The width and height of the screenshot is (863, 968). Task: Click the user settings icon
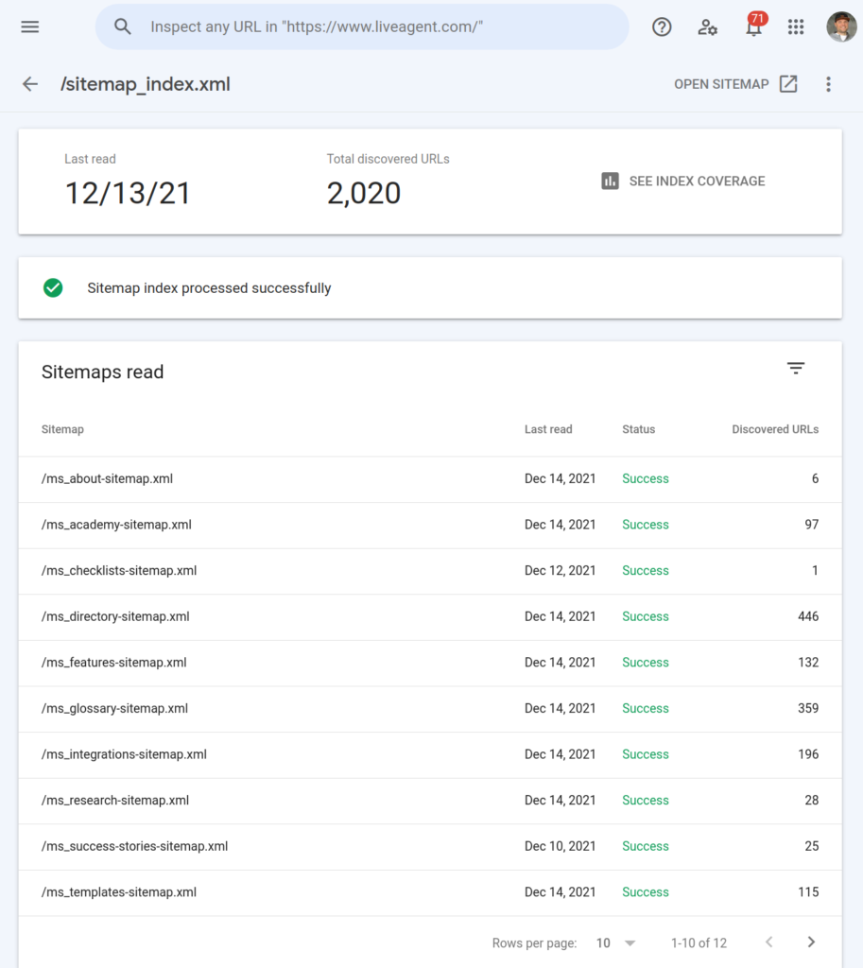tap(707, 26)
